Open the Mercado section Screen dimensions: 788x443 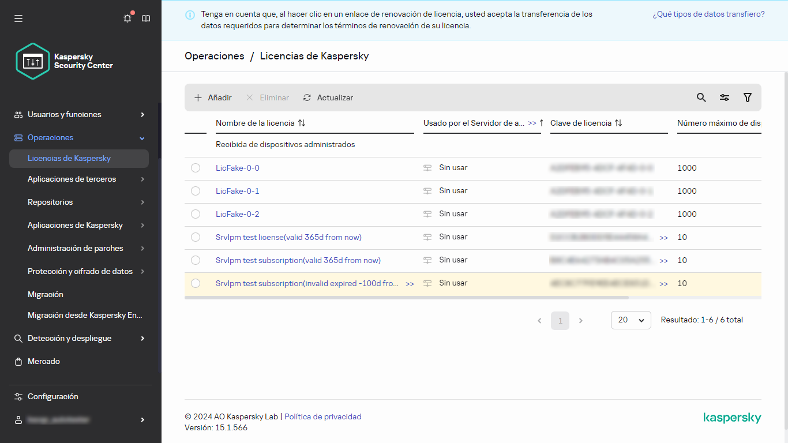coord(43,361)
